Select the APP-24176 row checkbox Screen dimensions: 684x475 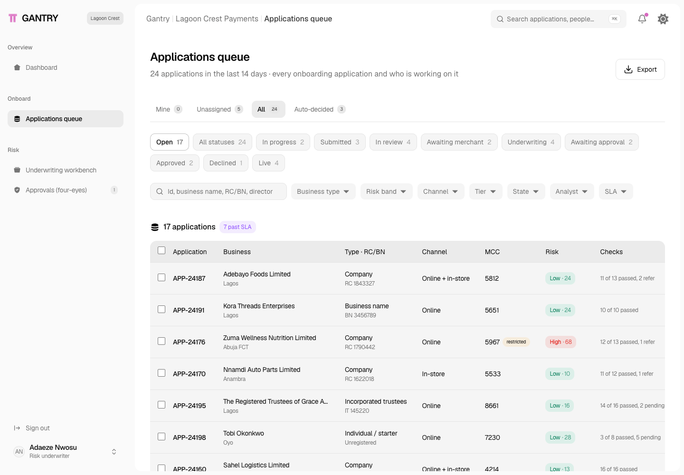pyautogui.click(x=161, y=341)
